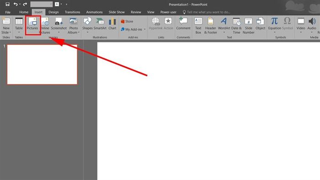
Task: Insert Date & Time
Action: click(236, 26)
